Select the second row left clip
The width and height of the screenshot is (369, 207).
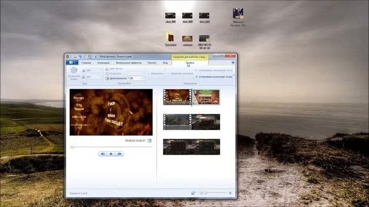(177, 122)
